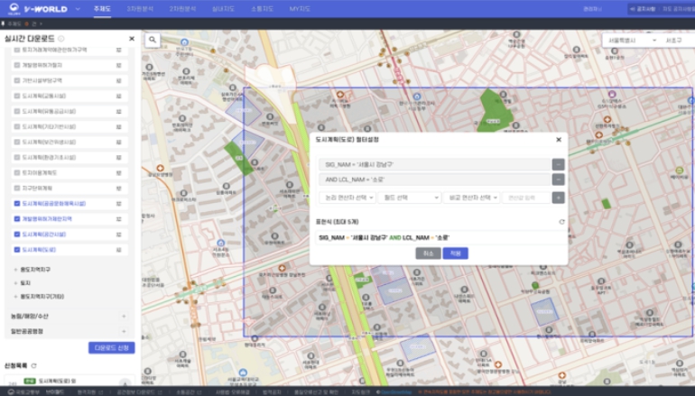Click the 연산값 입력 input field
This screenshot has width=695, height=396.
tap(525, 197)
